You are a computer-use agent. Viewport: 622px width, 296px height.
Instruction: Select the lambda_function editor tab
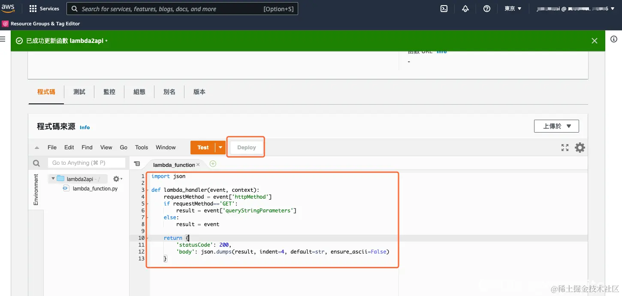(174, 165)
